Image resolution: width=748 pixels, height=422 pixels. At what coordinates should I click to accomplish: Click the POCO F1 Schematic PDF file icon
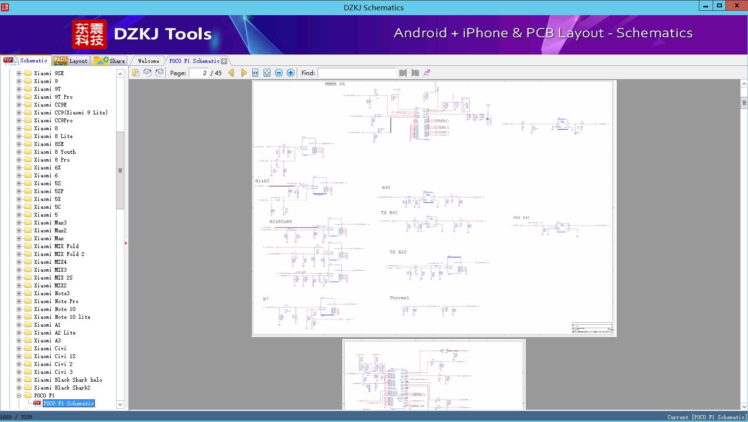coord(37,403)
